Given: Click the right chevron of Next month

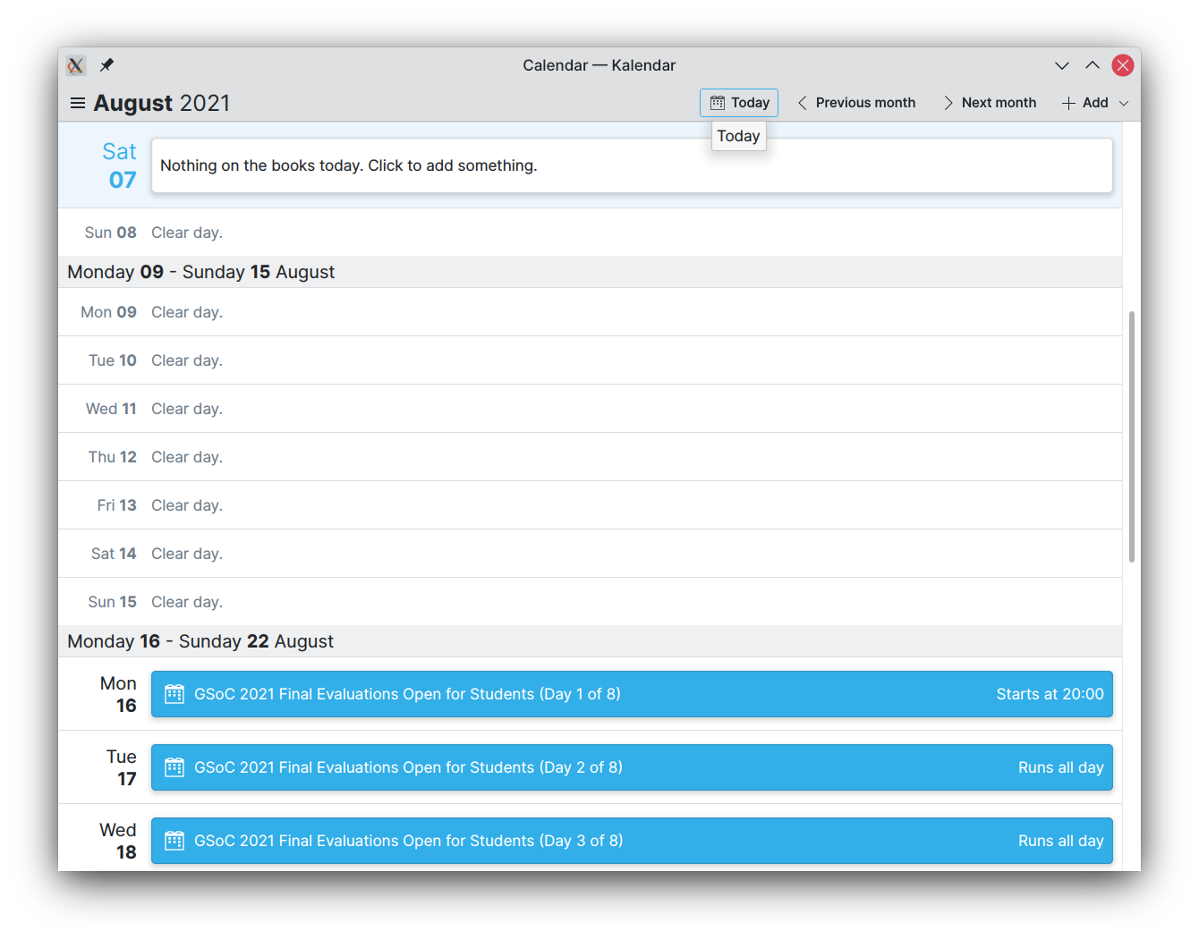Looking at the screenshot, I should (948, 103).
